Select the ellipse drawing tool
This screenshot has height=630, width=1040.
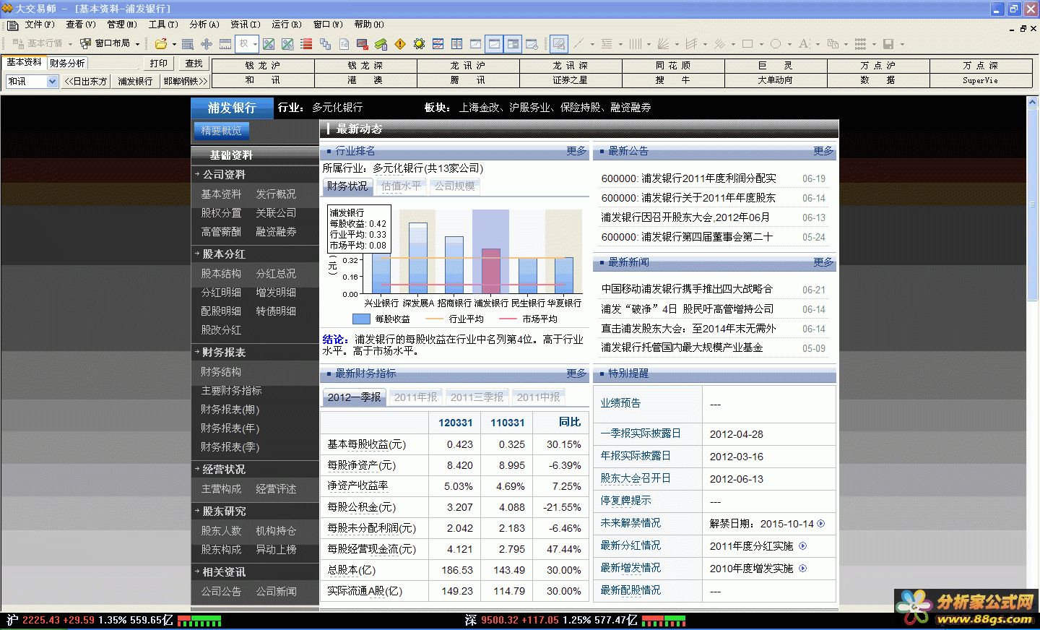[776, 44]
